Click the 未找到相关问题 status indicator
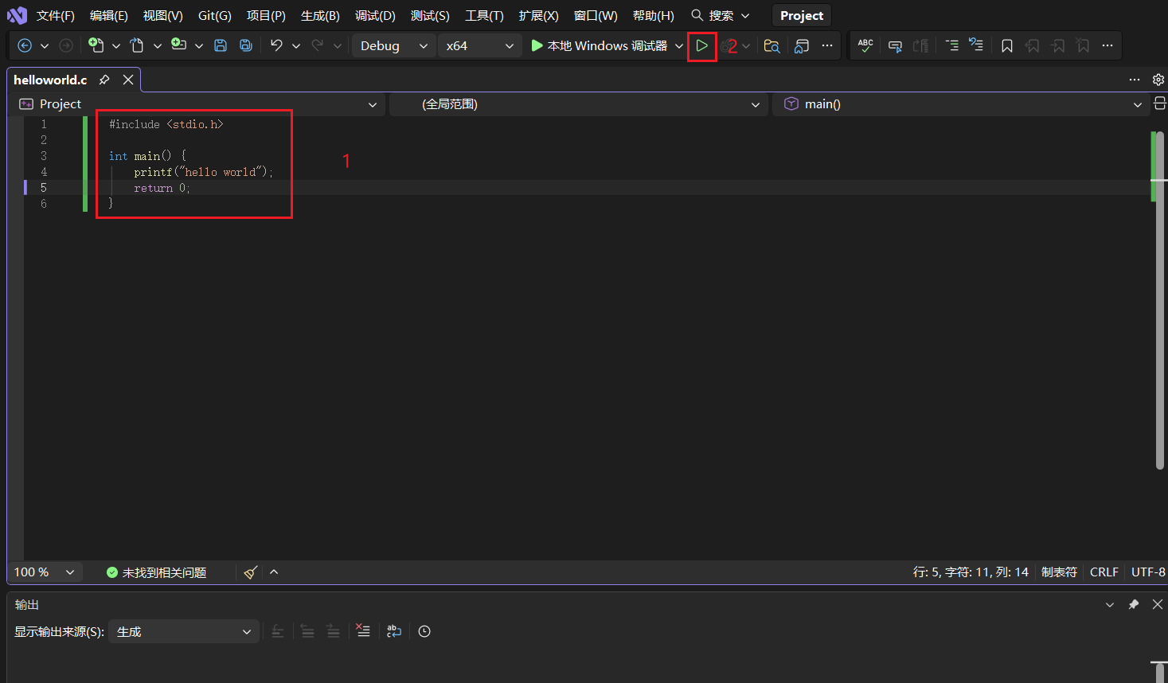The image size is (1168, 683). point(156,572)
